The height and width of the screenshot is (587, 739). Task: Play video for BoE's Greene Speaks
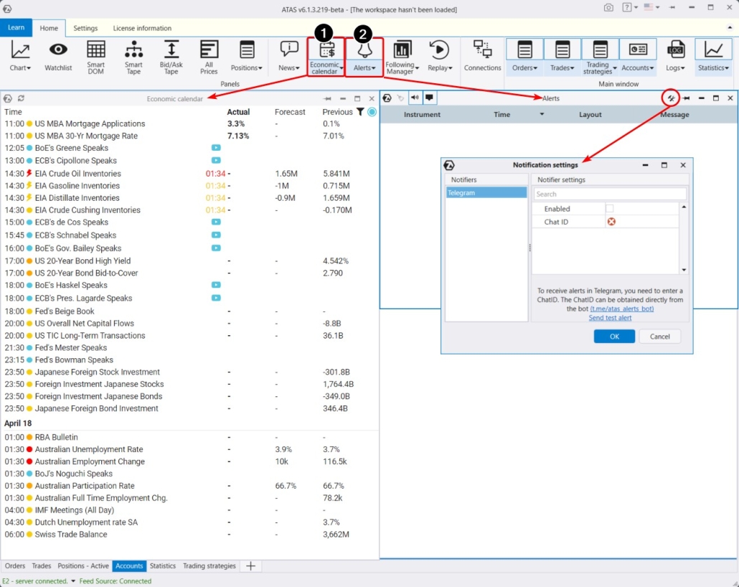(x=216, y=148)
